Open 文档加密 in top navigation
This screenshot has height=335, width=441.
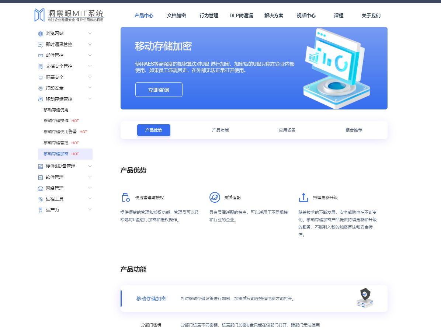point(176,16)
